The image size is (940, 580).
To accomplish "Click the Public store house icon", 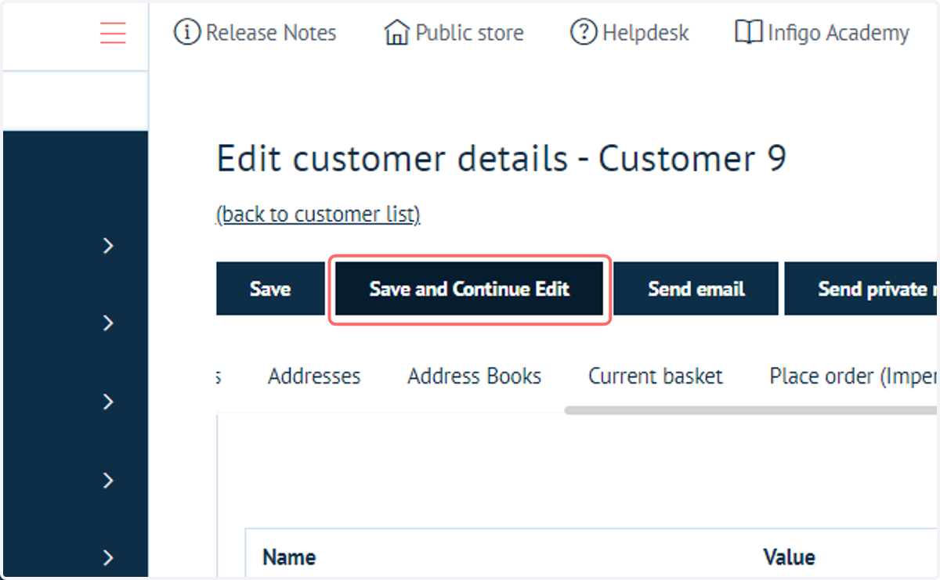I will pos(396,33).
